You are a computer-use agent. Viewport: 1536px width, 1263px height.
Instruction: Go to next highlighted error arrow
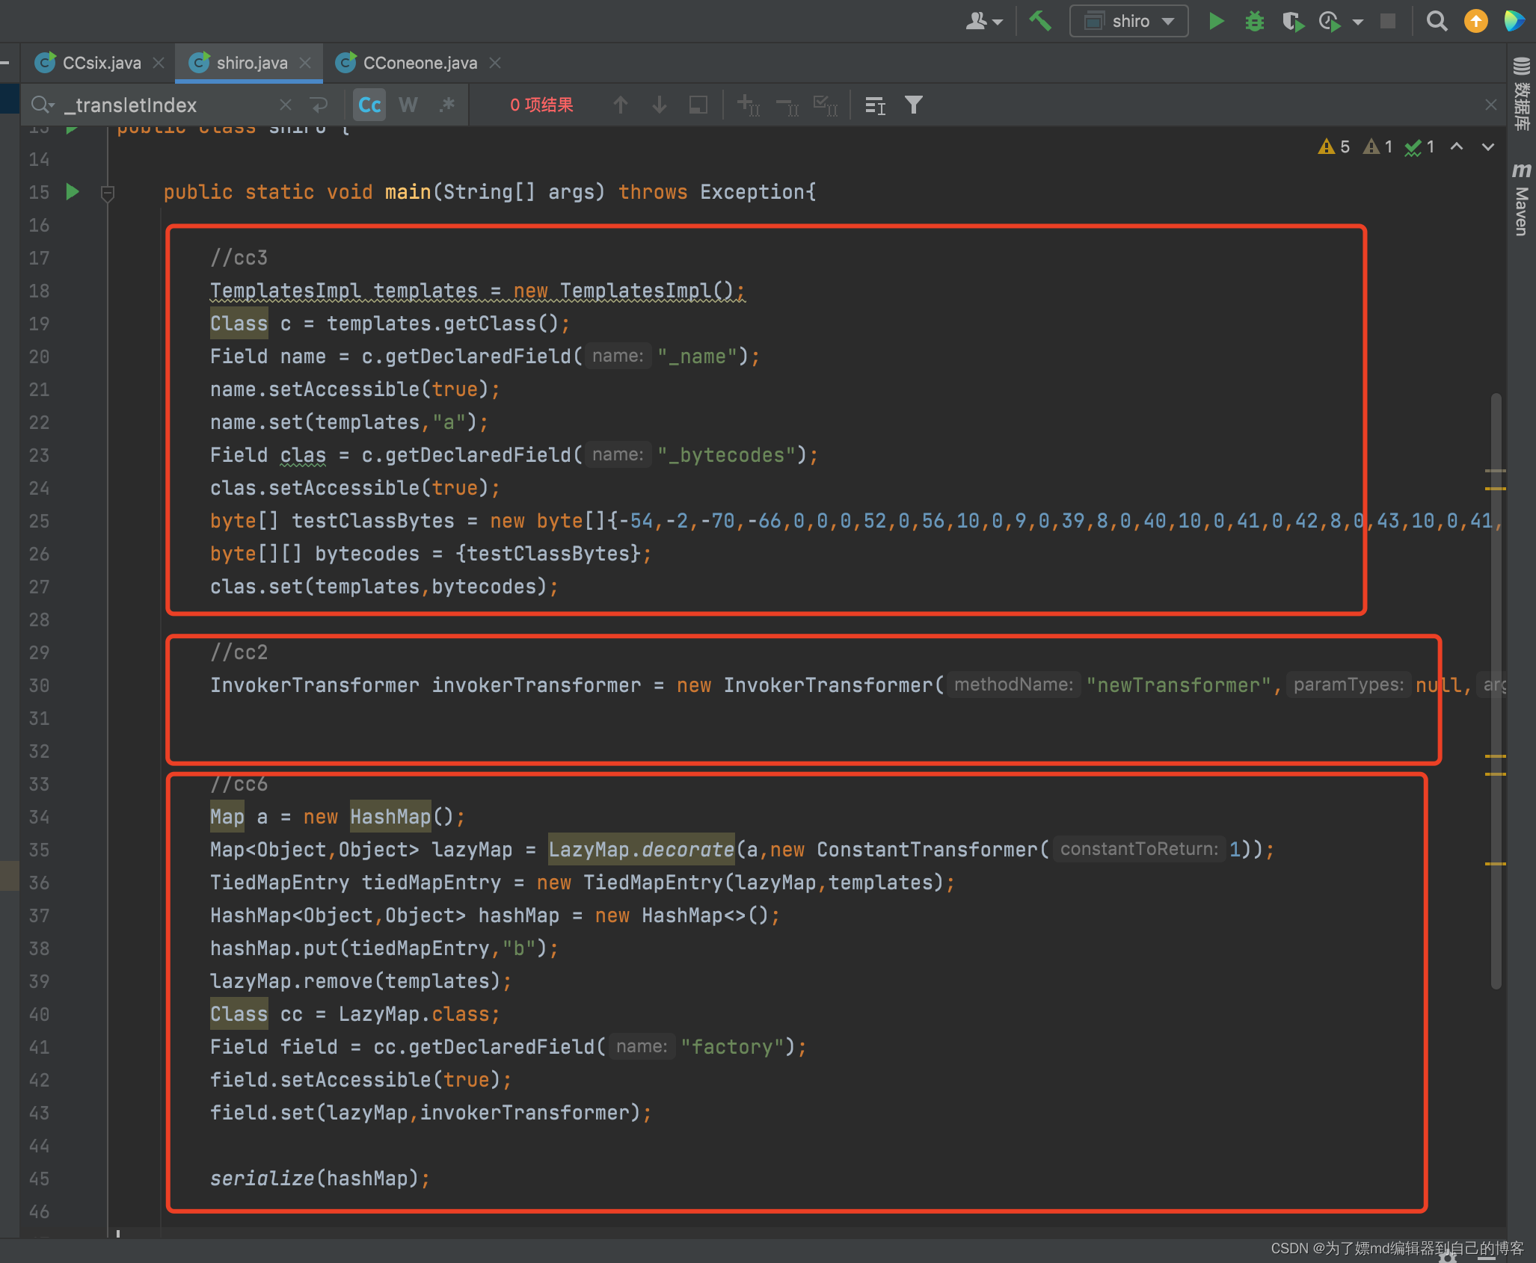[x=1488, y=146]
